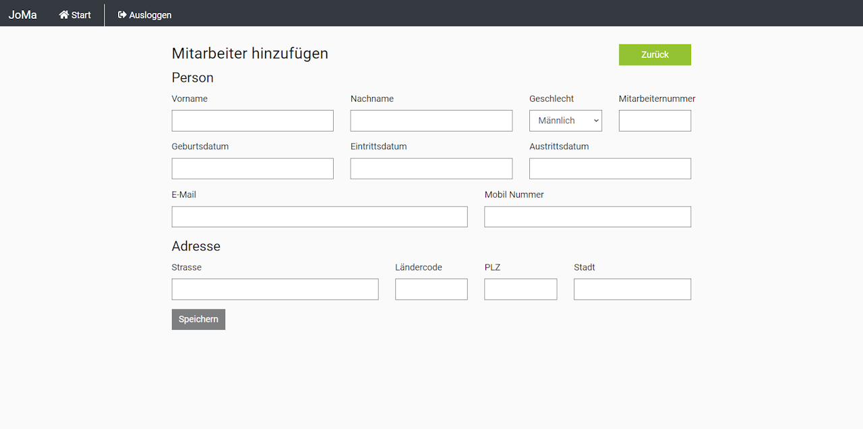Image resolution: width=863 pixels, height=429 pixels.
Task: Focus the Ländercode input box
Action: point(431,289)
